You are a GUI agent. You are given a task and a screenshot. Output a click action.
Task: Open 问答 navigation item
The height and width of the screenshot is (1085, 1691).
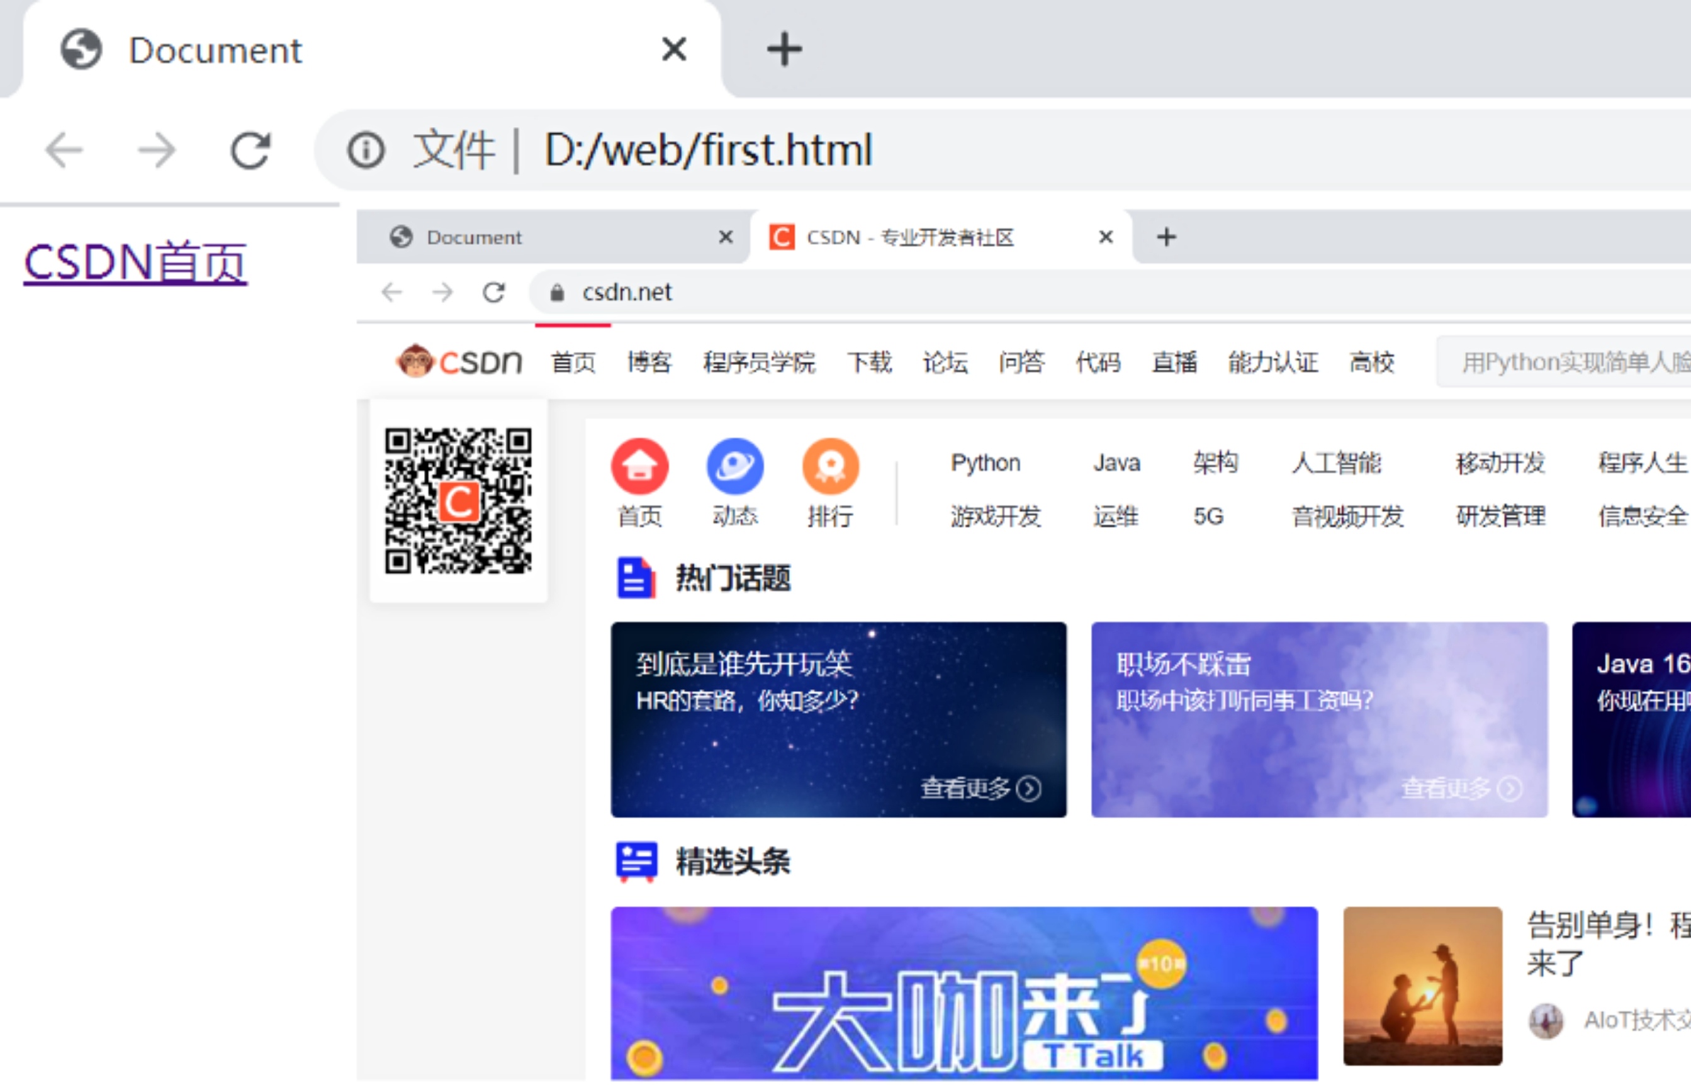coord(1021,362)
